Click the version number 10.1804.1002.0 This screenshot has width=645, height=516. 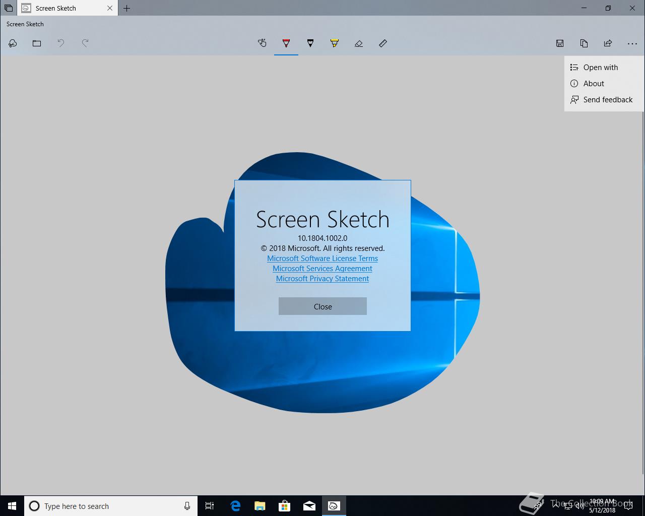(322, 238)
